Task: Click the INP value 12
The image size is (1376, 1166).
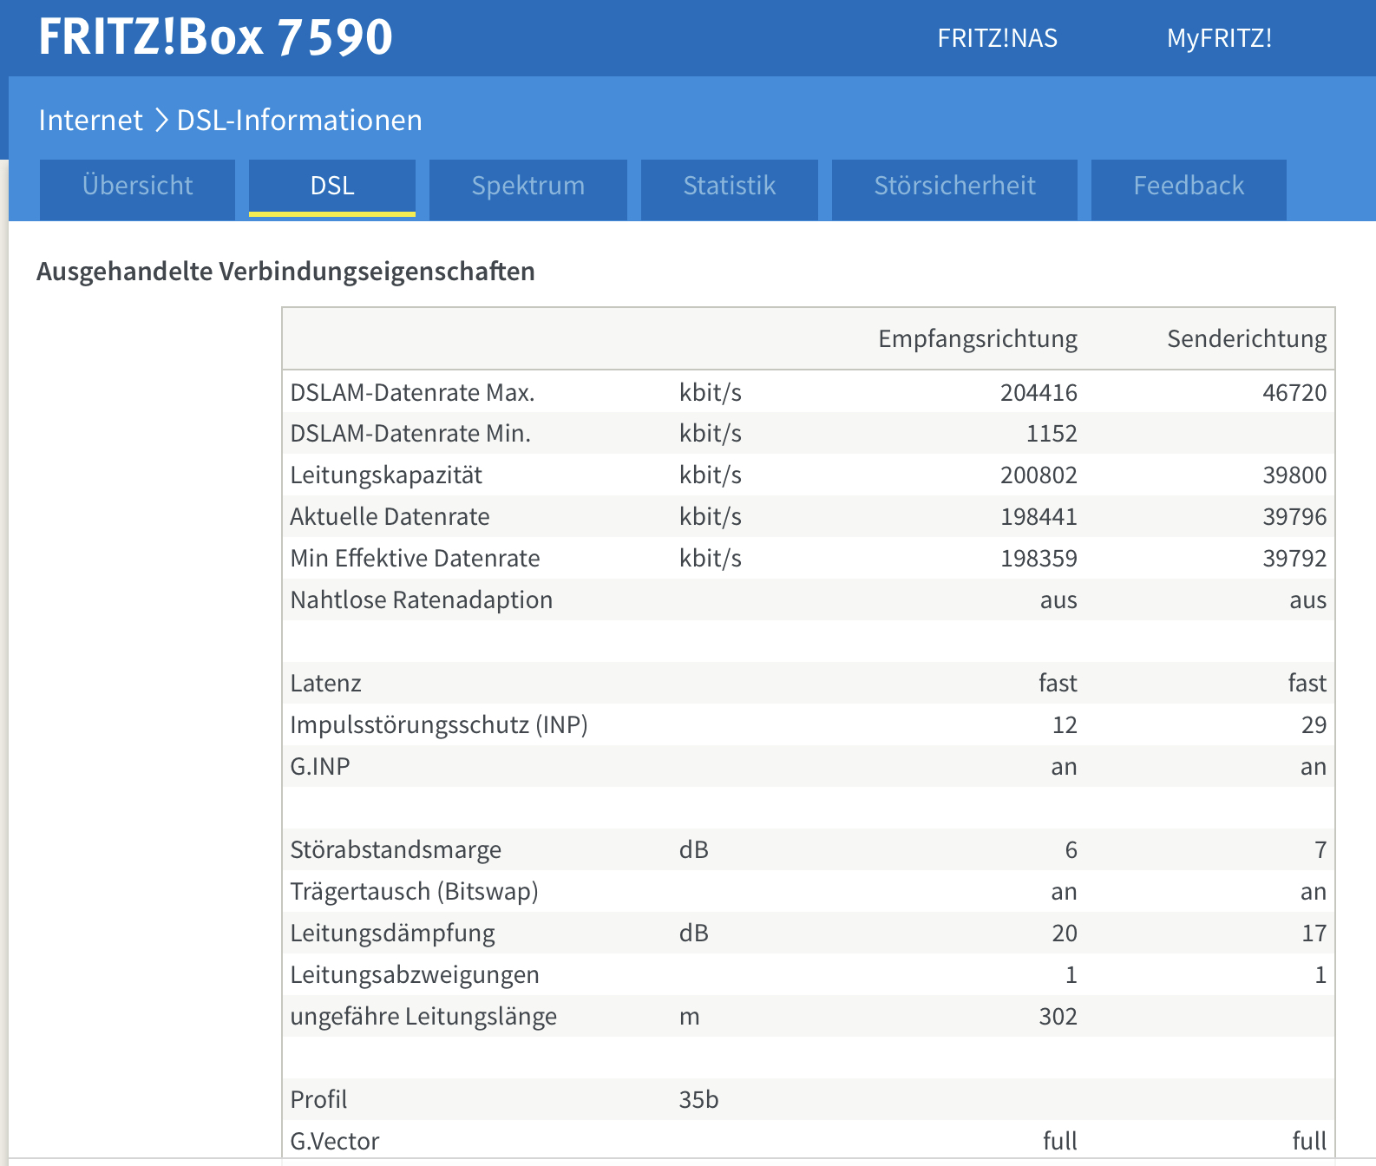Action: 1065,724
